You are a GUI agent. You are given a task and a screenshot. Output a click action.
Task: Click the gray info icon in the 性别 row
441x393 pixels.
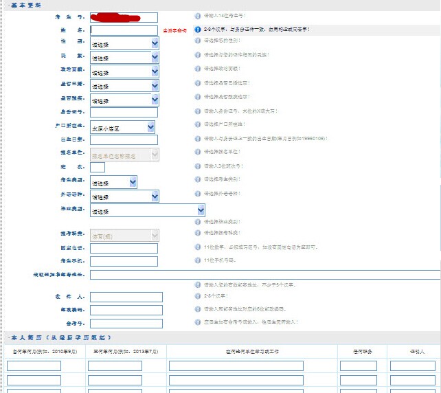point(198,41)
